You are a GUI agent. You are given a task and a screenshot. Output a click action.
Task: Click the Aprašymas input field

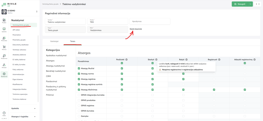(150, 22)
